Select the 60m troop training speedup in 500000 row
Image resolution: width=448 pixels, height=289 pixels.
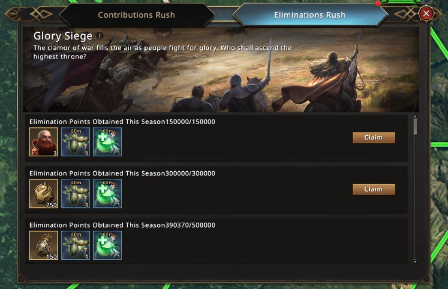click(75, 245)
